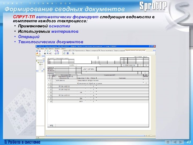Print the document using the document toolbar printer

click(73, 53)
